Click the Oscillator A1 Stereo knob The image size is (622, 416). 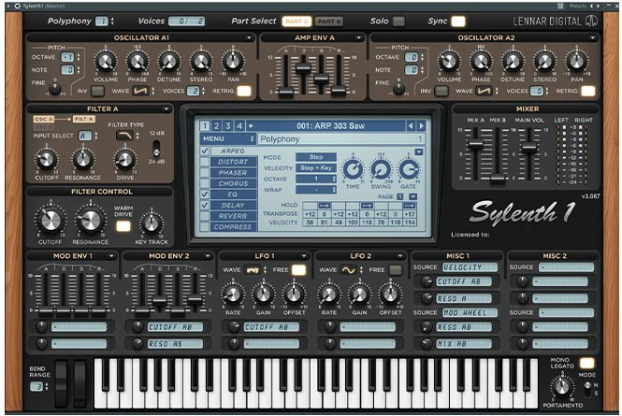[201, 62]
